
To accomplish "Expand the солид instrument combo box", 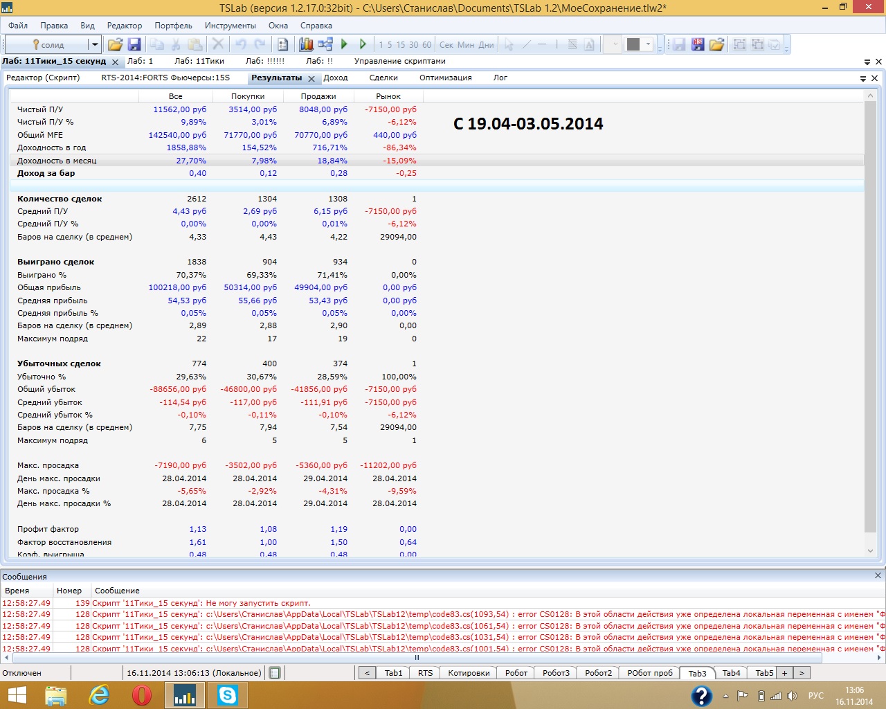I will coord(94,45).
